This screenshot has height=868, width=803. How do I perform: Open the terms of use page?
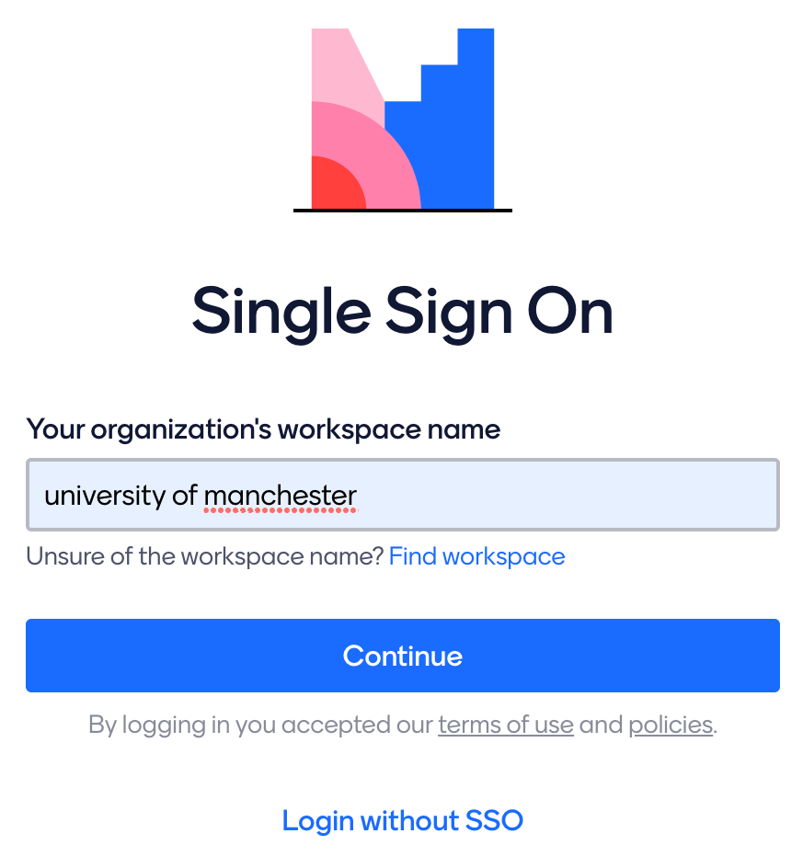(x=505, y=725)
